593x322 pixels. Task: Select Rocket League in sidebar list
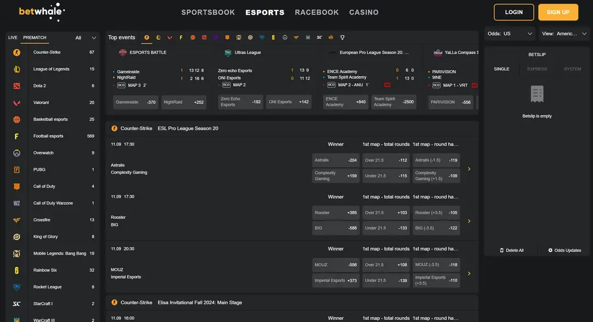click(53, 287)
